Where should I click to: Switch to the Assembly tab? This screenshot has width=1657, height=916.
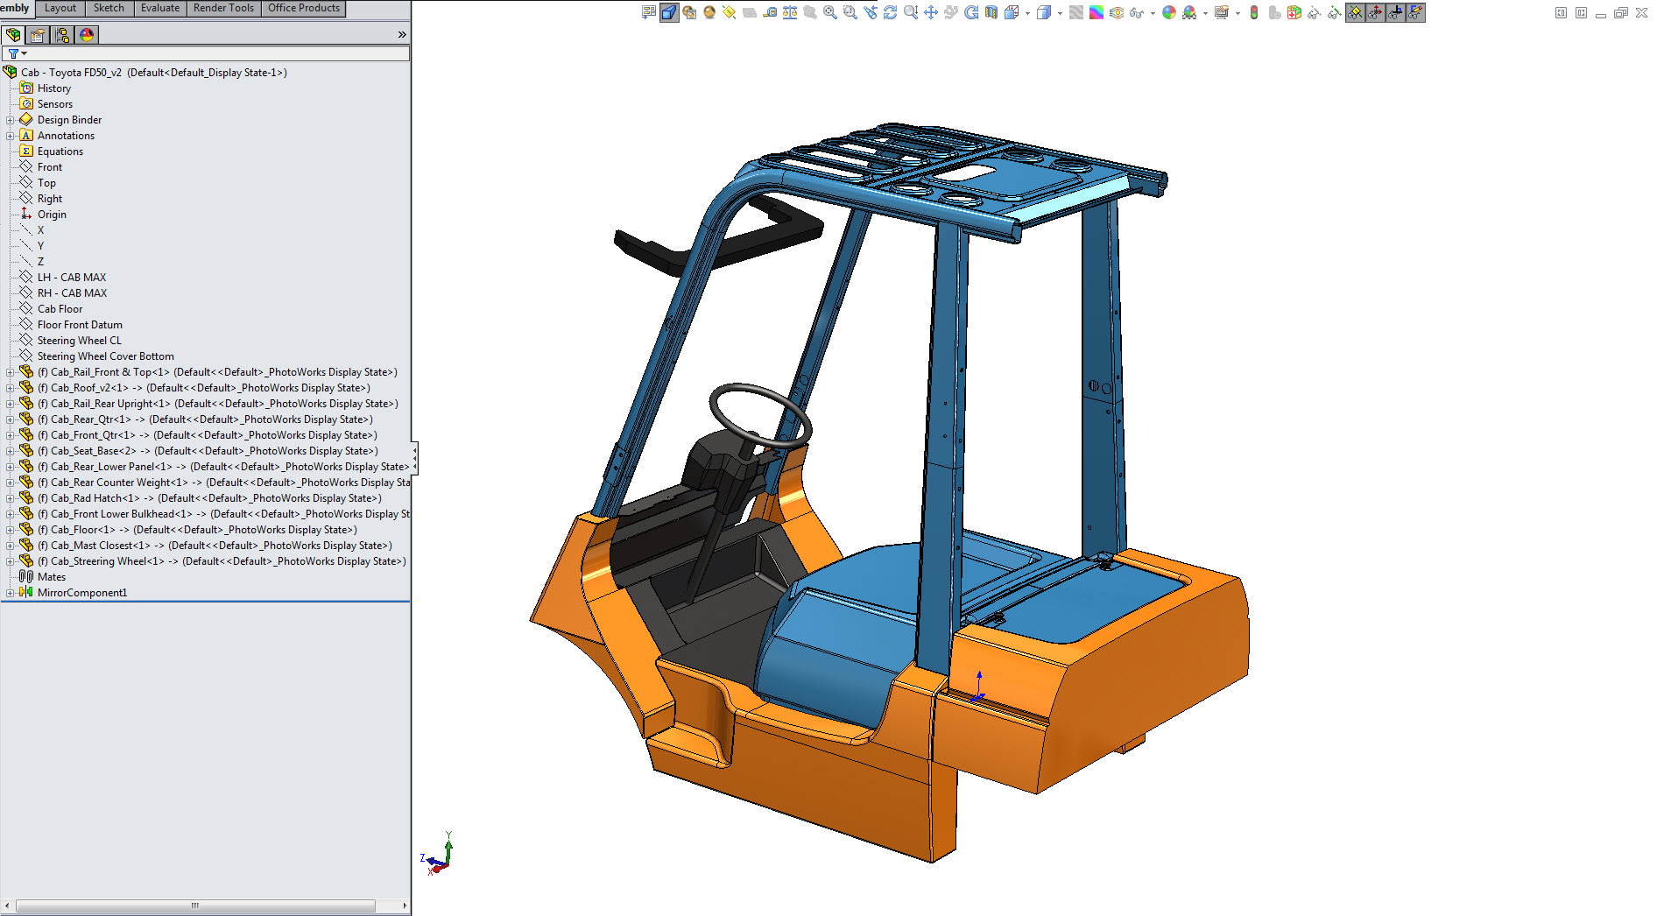pyautogui.click(x=16, y=8)
